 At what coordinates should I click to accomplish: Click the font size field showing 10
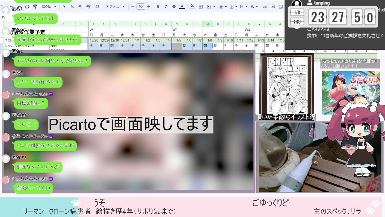coord(140,7)
